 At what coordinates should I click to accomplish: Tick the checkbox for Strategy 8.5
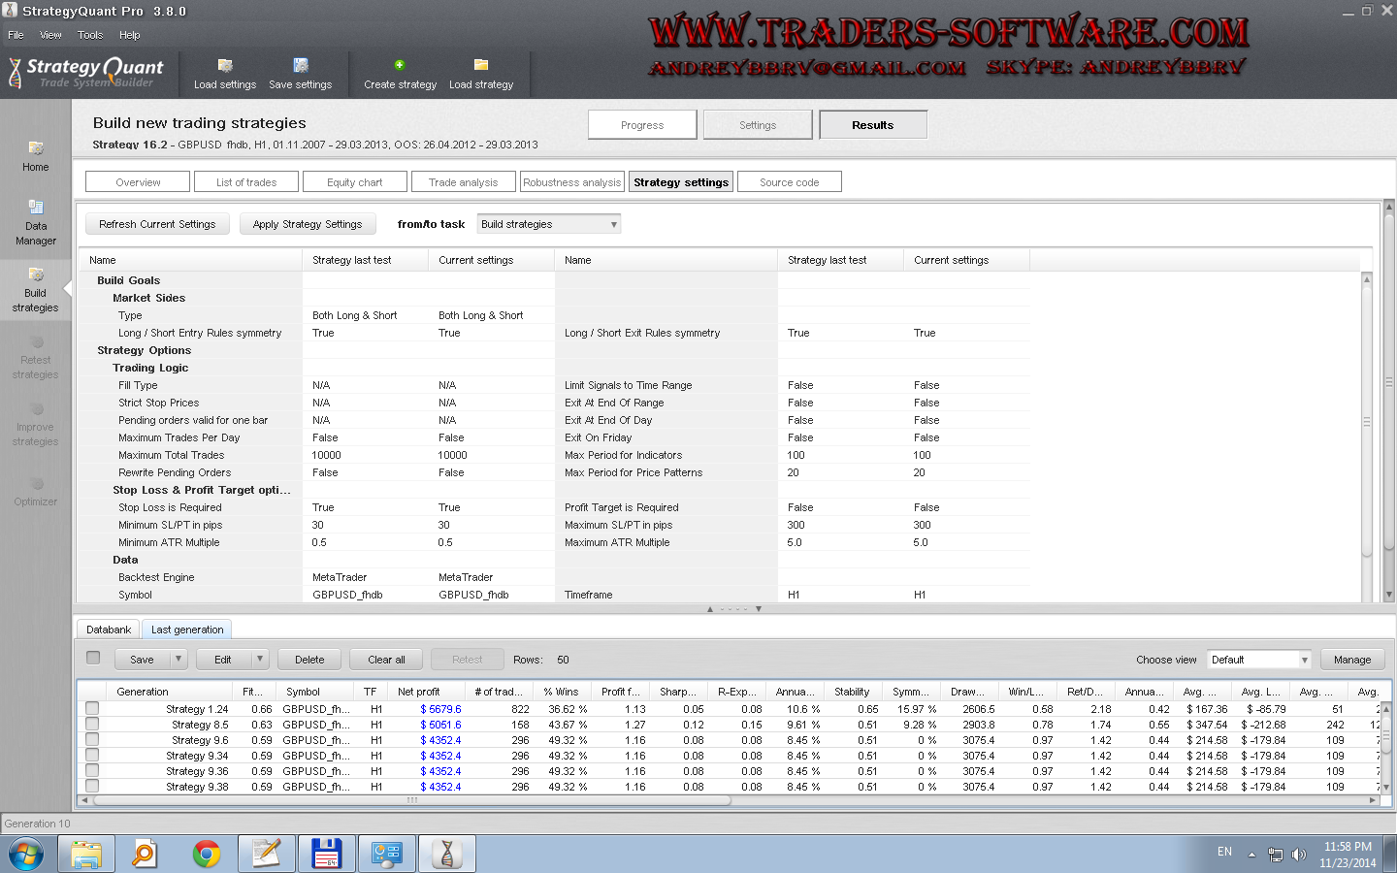point(92,724)
